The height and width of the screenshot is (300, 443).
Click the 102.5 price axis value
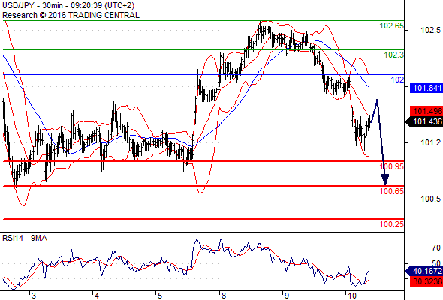[430, 30]
